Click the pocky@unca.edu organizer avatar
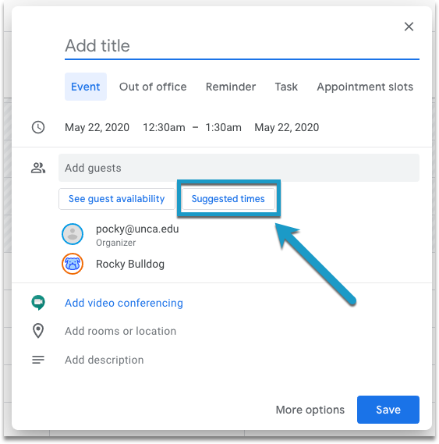 coord(73,234)
